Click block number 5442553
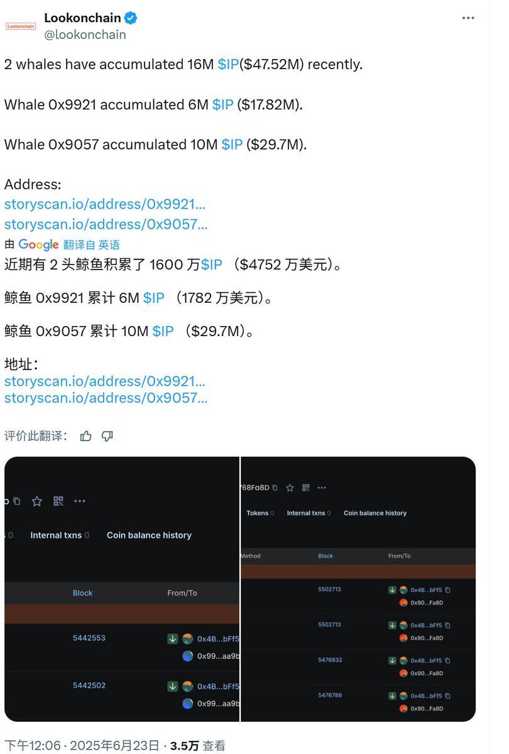 click(x=89, y=638)
